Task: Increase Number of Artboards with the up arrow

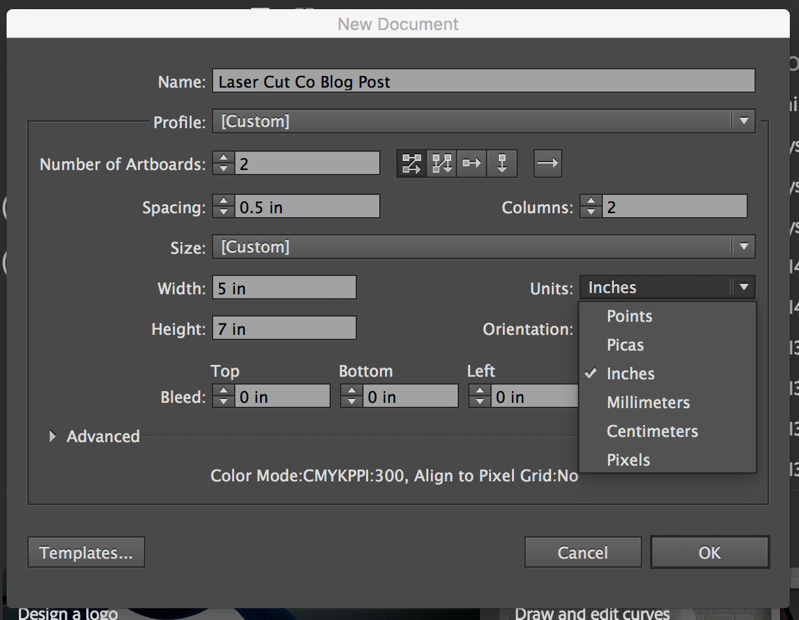Action: [x=224, y=158]
